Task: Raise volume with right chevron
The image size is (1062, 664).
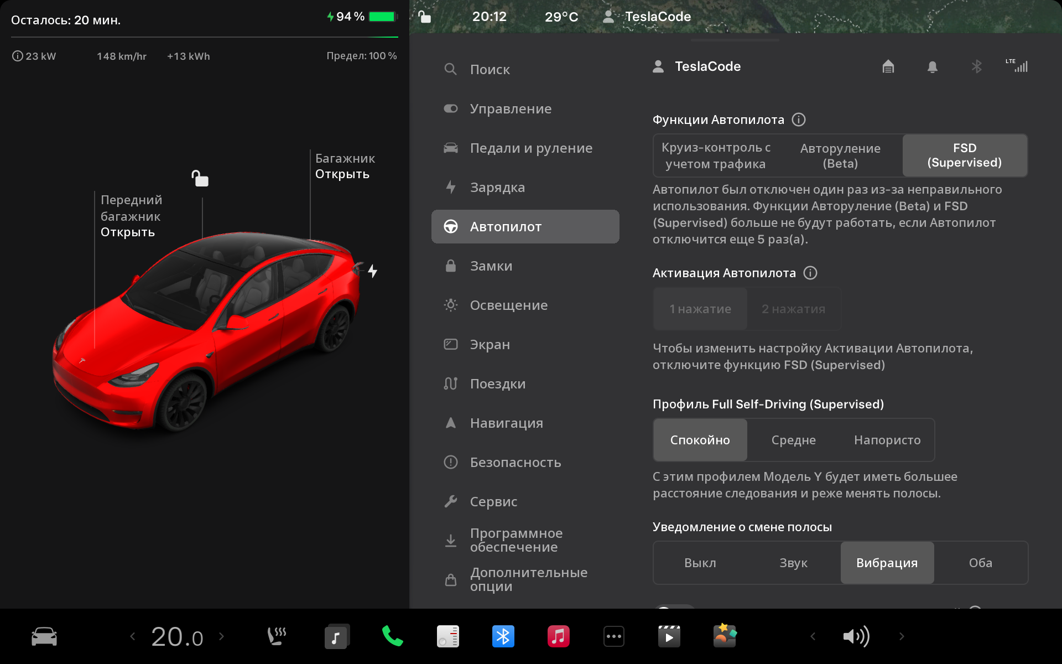Action: click(x=902, y=636)
